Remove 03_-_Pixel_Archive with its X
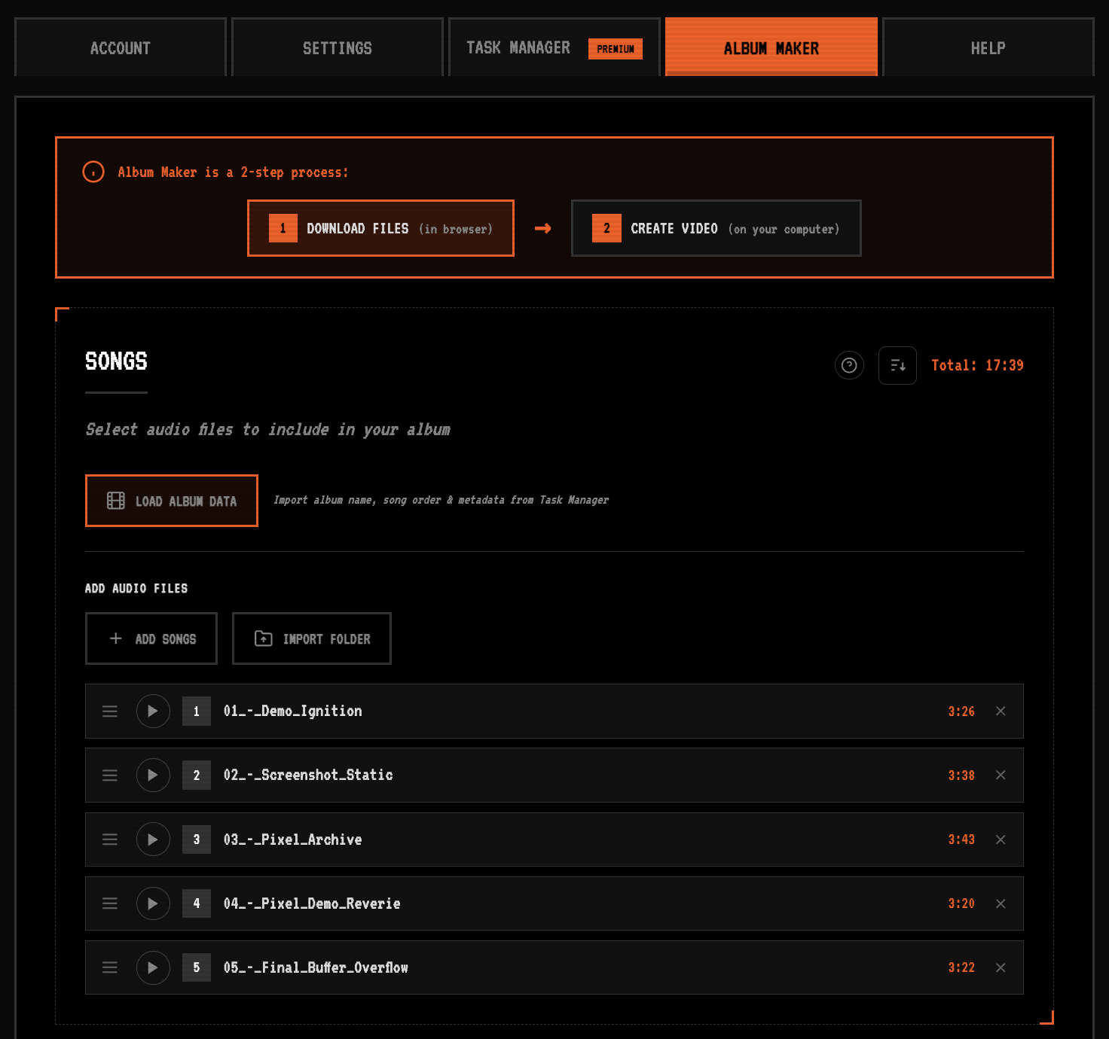Viewport: 1109px width, 1039px height. (x=1001, y=839)
